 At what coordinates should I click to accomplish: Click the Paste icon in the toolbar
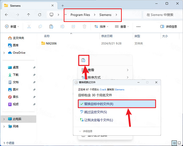point(51,26)
